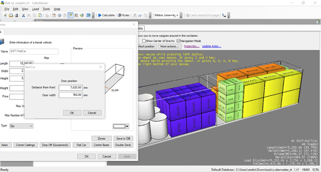Screen dimensions: 321x172
Task: Open Rules from the toolbar
Action: click(x=124, y=15)
